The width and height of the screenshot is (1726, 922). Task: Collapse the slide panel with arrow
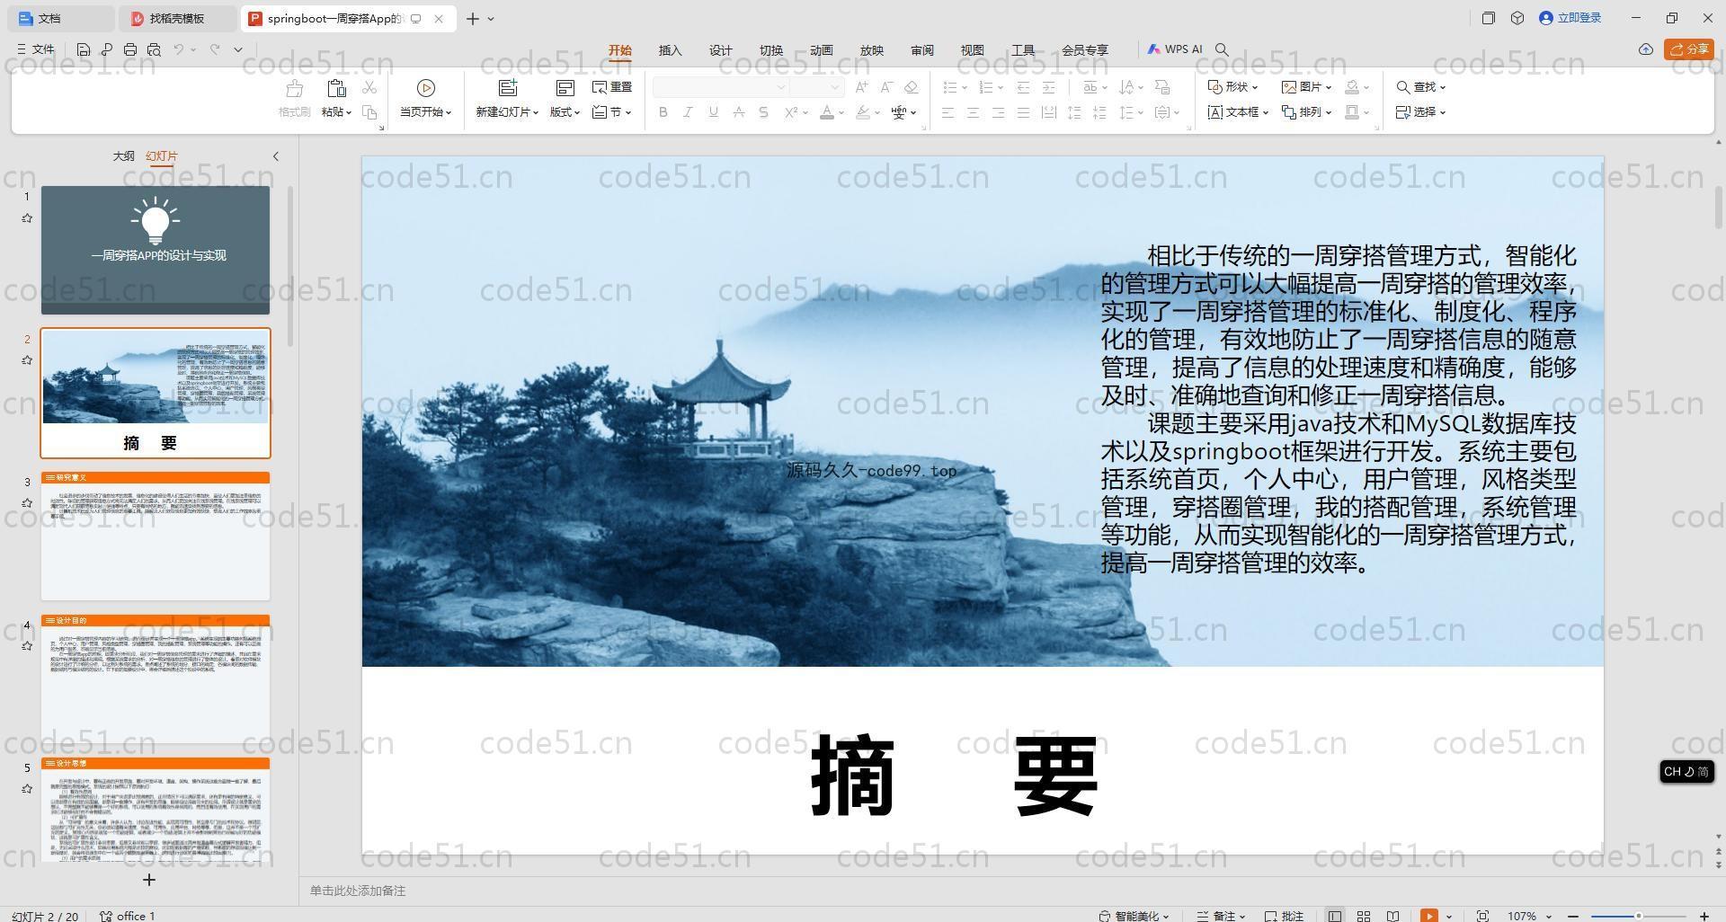click(x=276, y=156)
